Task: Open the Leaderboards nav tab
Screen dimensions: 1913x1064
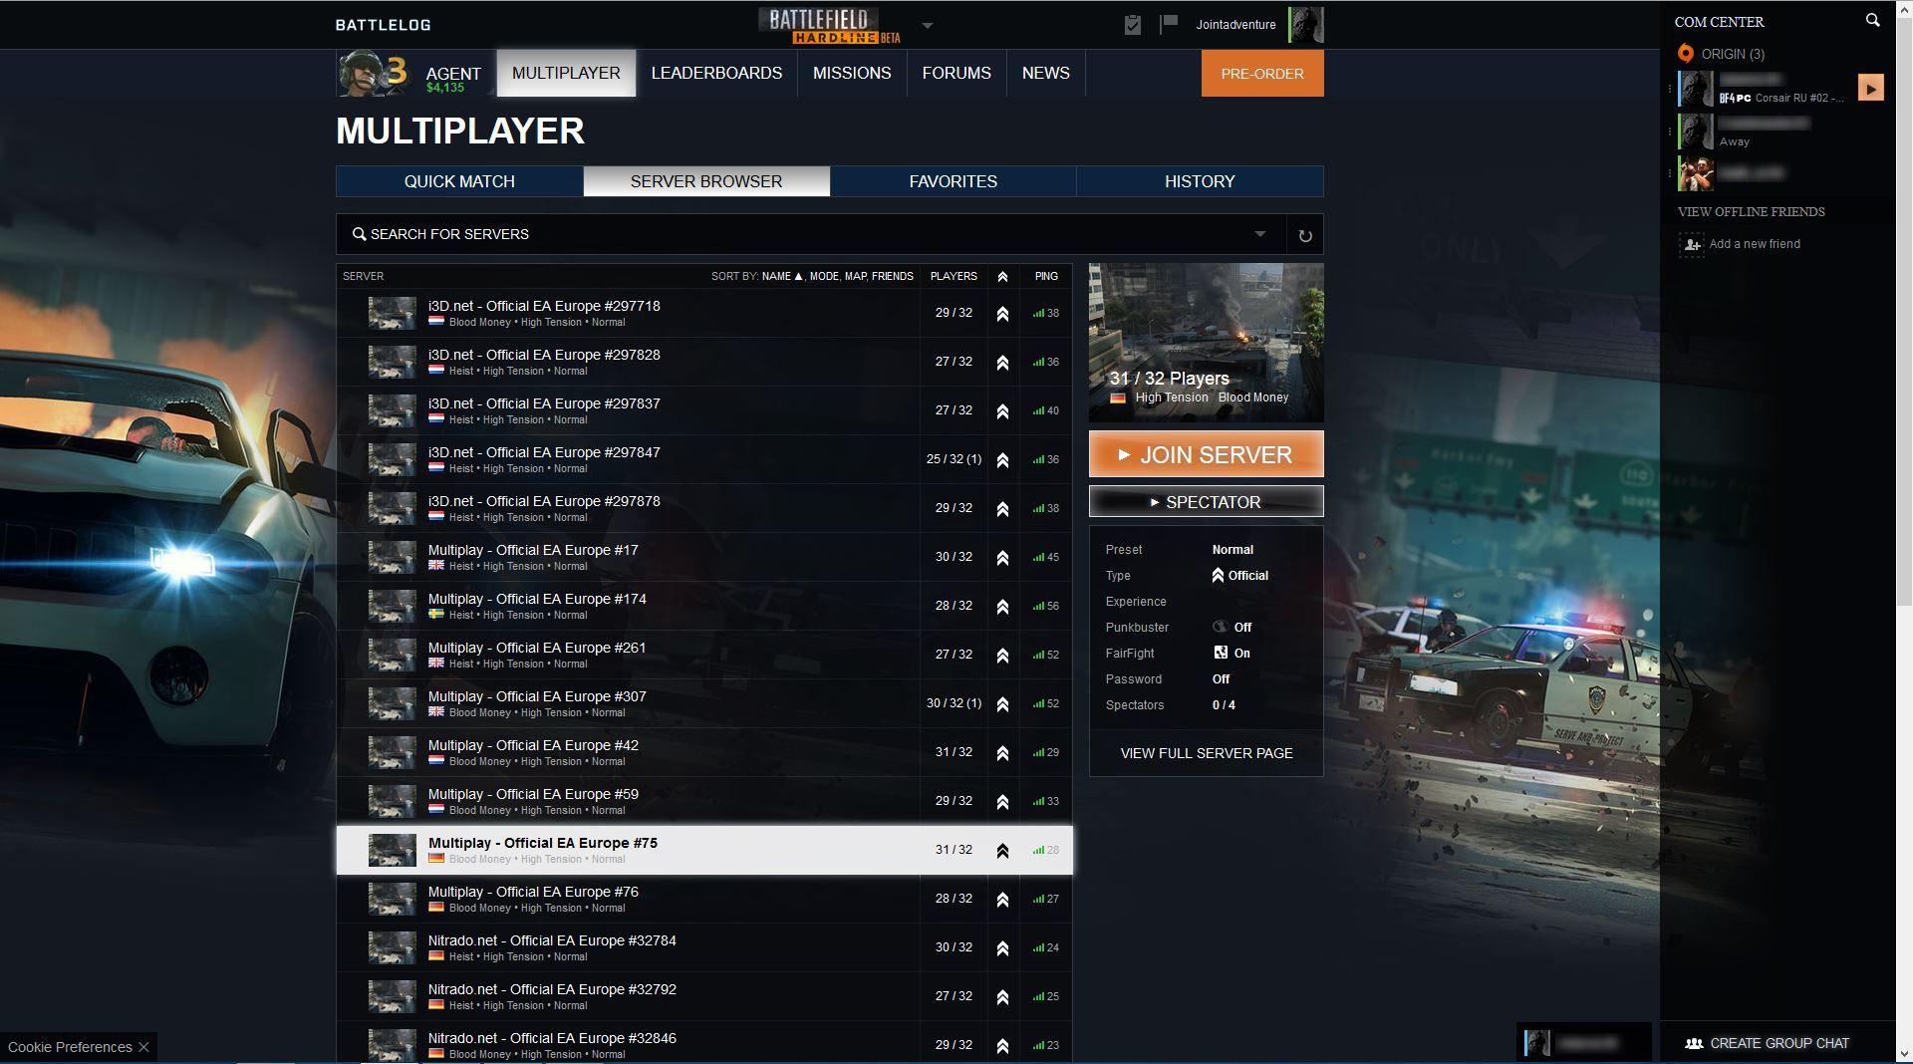Action: click(716, 74)
